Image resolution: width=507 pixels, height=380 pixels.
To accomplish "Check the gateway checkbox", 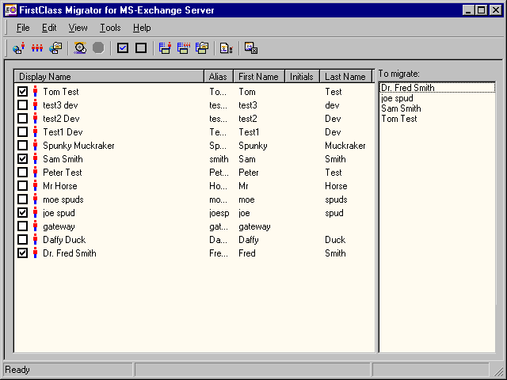I will click(22, 226).
